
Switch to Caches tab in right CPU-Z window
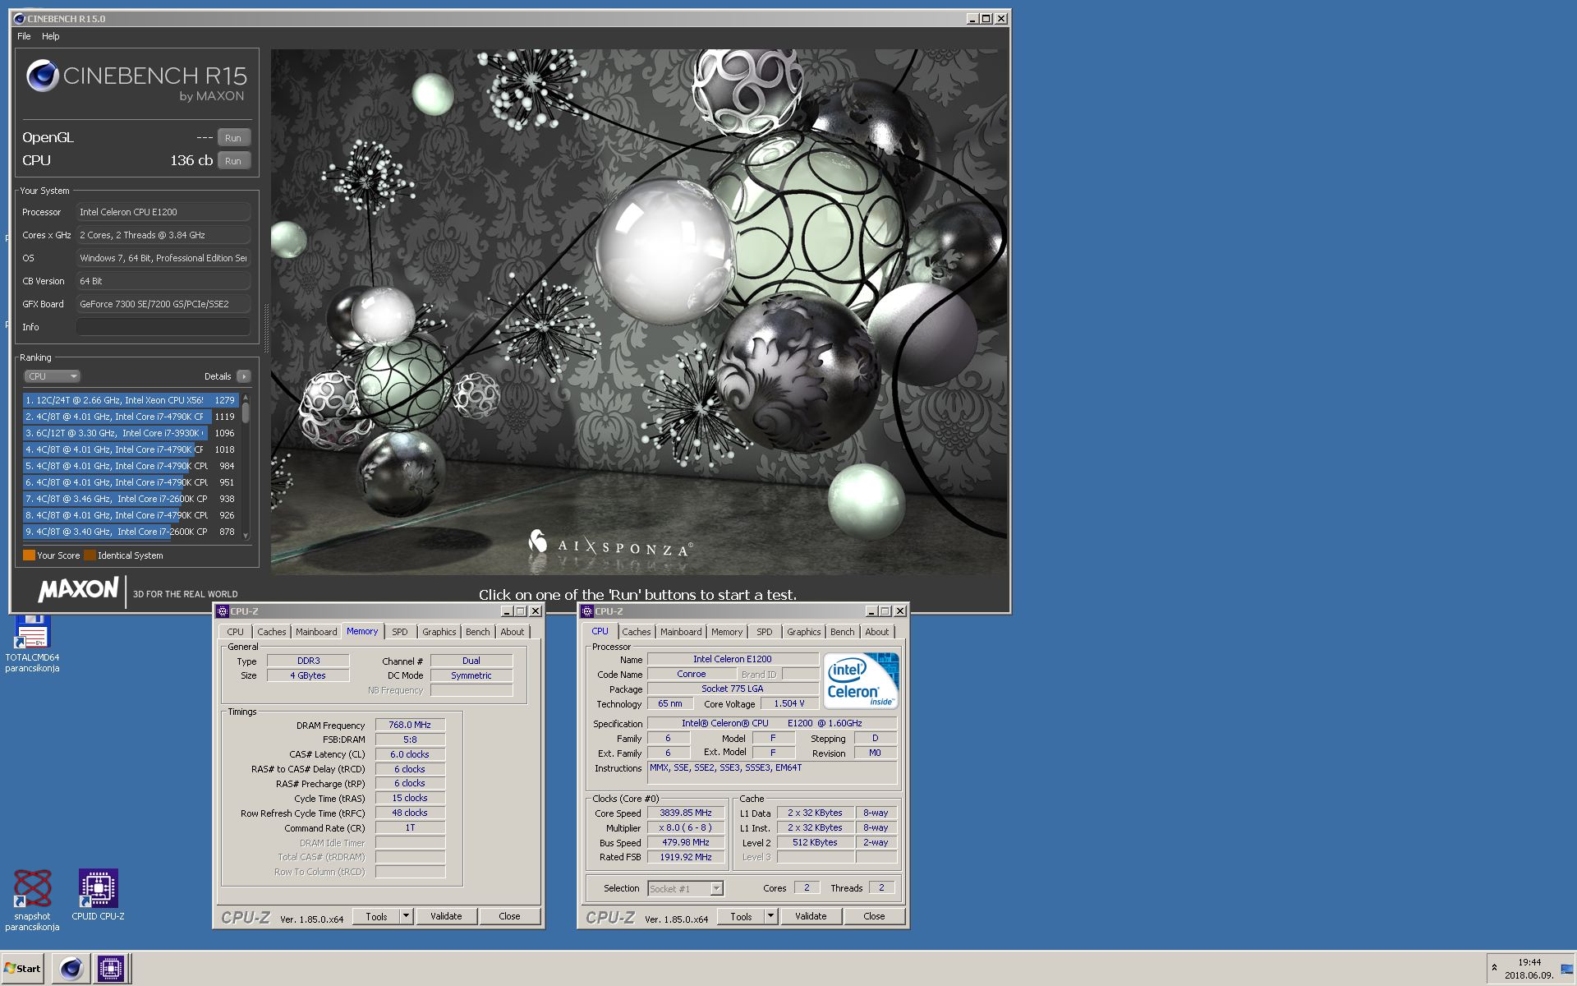point(636,632)
